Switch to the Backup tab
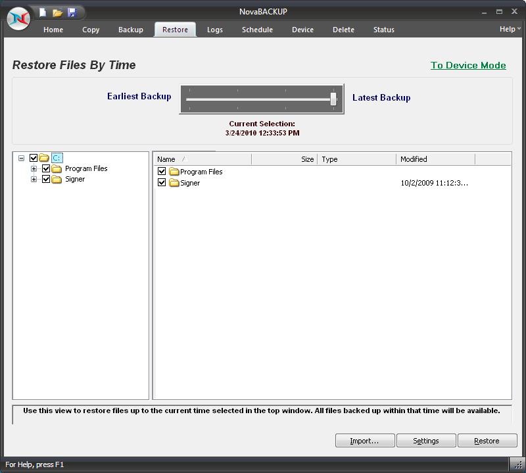Viewport: 526px width, 473px height. tap(131, 30)
